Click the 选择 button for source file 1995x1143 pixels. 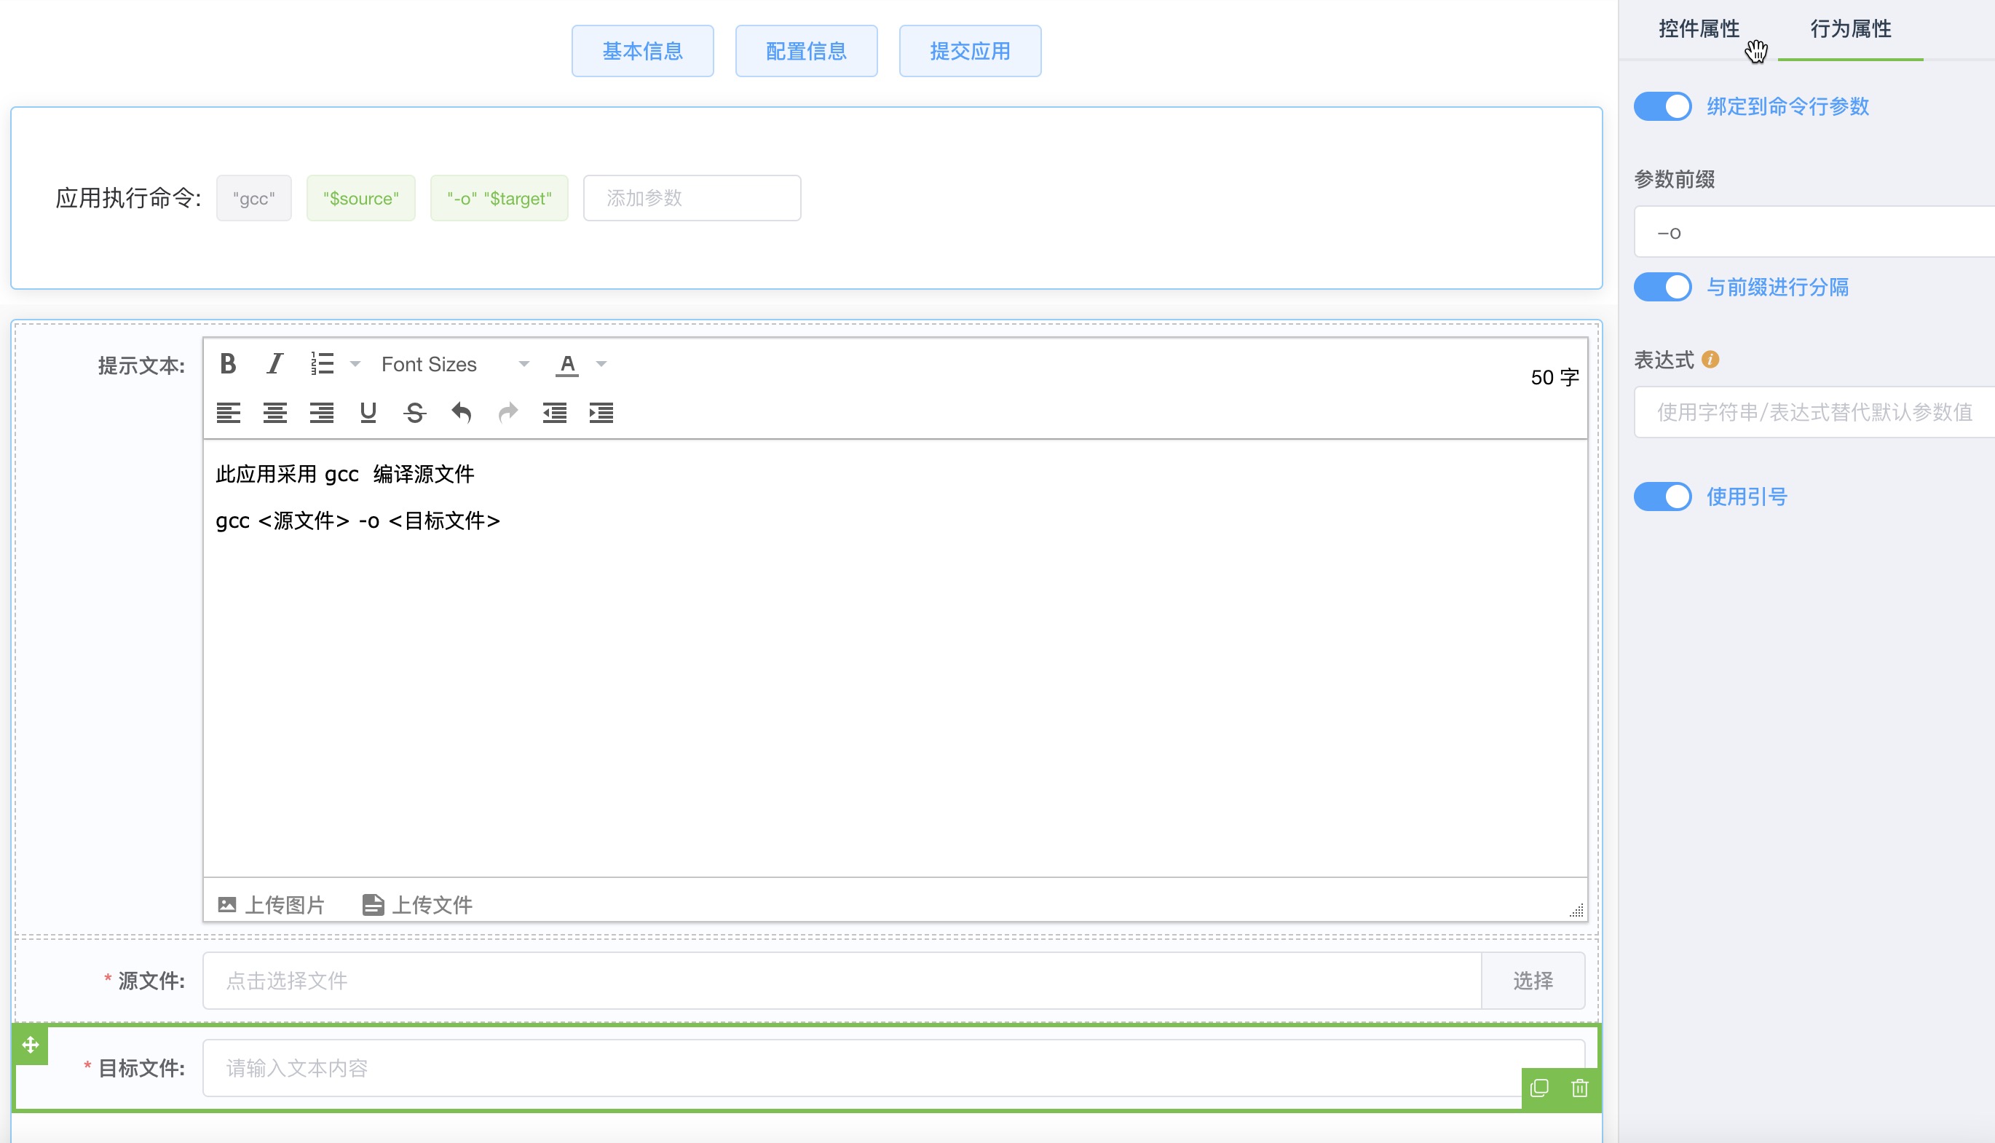[1533, 981]
